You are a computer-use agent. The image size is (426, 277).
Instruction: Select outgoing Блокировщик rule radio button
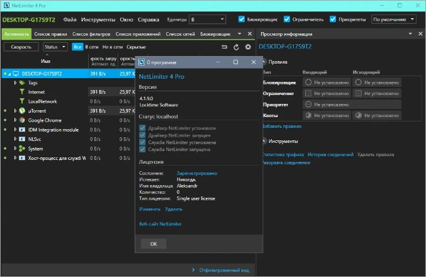[358, 82]
